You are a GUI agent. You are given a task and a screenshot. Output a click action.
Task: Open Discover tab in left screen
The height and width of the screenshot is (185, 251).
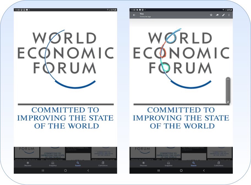[x=28, y=164]
